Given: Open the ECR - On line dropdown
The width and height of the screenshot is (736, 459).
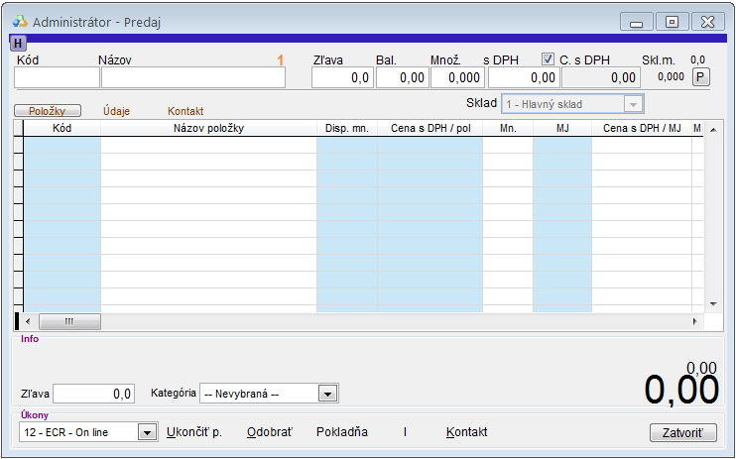Looking at the screenshot, I should point(147,432).
